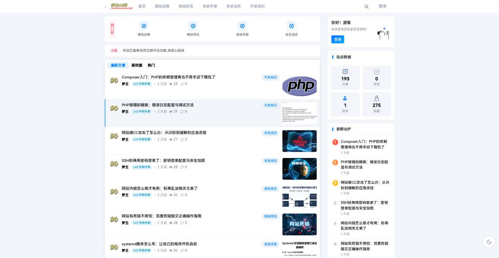499x258 pixels.
Task: Click the 系统手册 compass icon in hot zone
Action: 242,26
